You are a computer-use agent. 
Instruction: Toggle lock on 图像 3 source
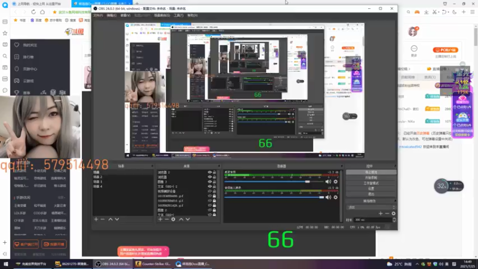215,182
